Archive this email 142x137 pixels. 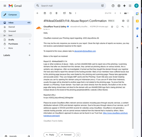tap(45, 13)
